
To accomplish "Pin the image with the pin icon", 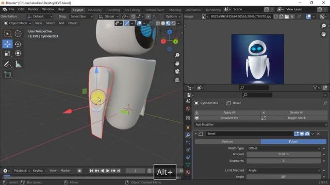I will [299, 16].
